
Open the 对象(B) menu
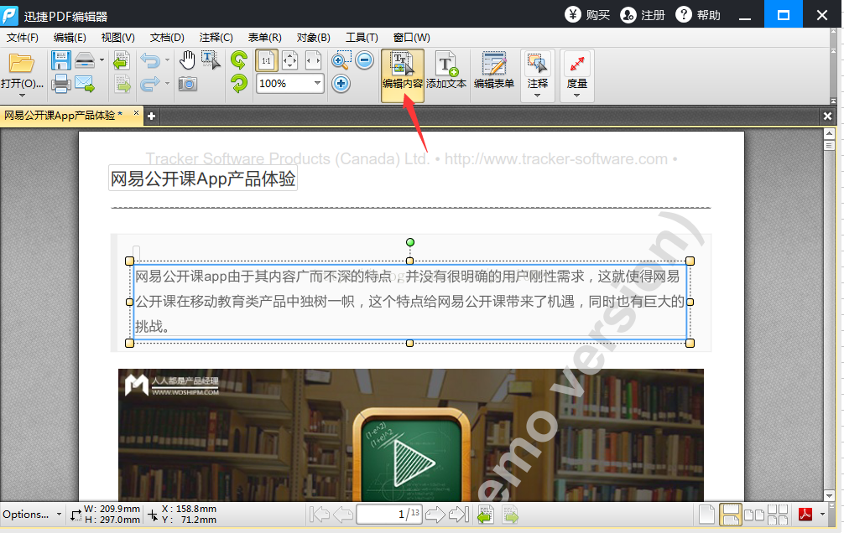[313, 38]
